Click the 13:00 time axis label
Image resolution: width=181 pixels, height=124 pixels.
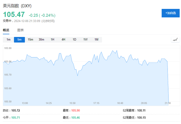pos(25,103)
